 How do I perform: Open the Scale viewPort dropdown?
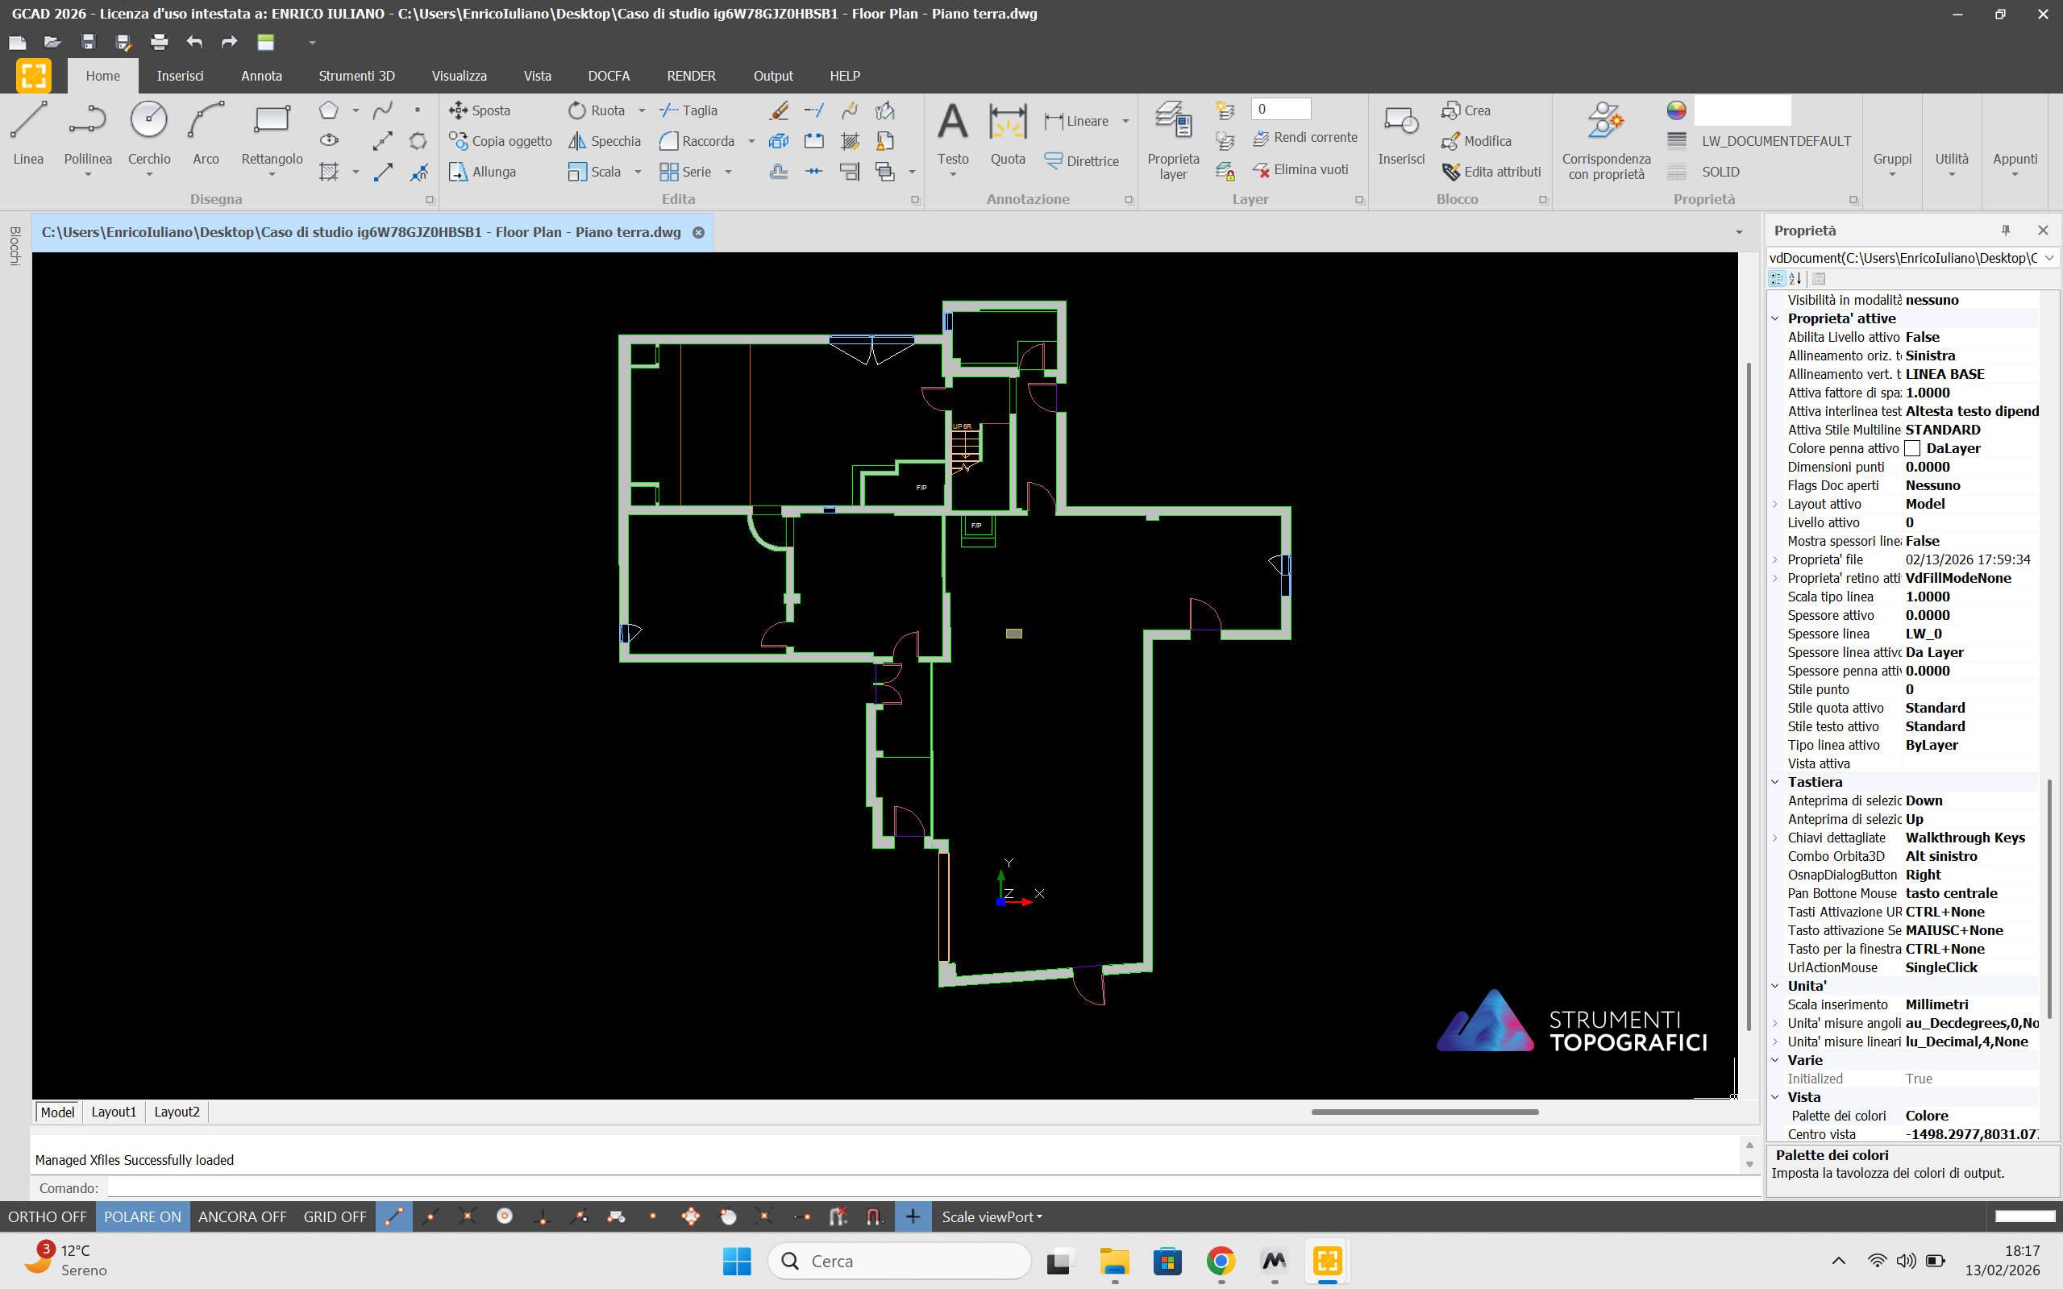pyautogui.click(x=992, y=1216)
